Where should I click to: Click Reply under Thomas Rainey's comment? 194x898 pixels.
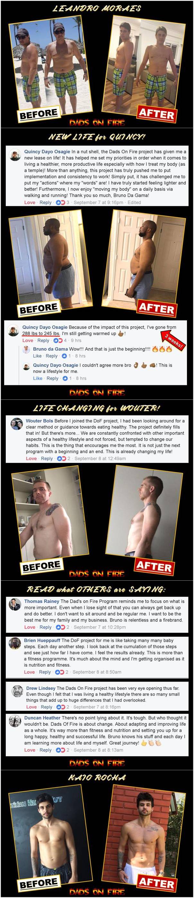coord(45,627)
